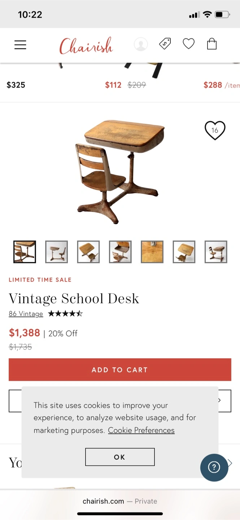The height and width of the screenshot is (520, 240).
Task: Show the third desk top-down thumbnail
Action: point(88,252)
